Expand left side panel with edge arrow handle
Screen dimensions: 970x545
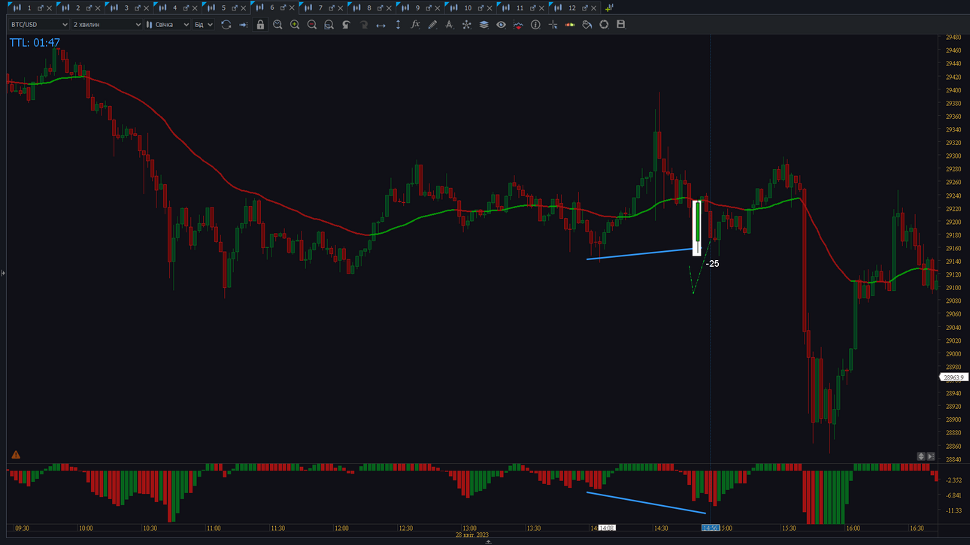(x=3, y=273)
